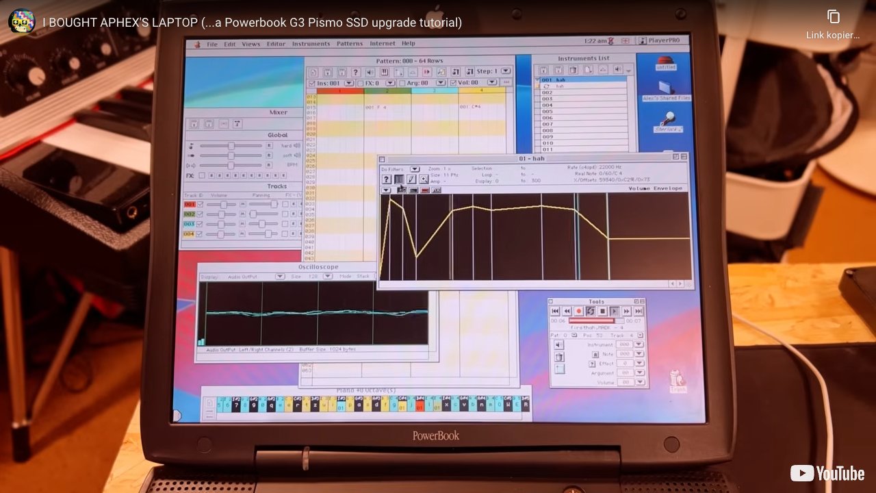Screen dimensions: 876x493
Task: Toggle the FX checkbox in Pattern window
Action: (x=361, y=83)
